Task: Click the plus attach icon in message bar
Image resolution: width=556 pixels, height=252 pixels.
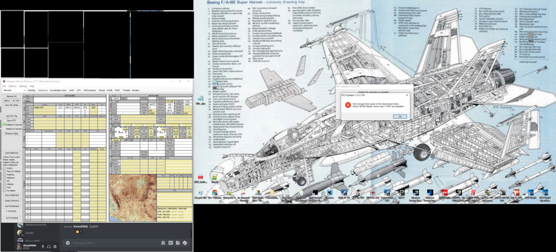Action: click(68, 243)
